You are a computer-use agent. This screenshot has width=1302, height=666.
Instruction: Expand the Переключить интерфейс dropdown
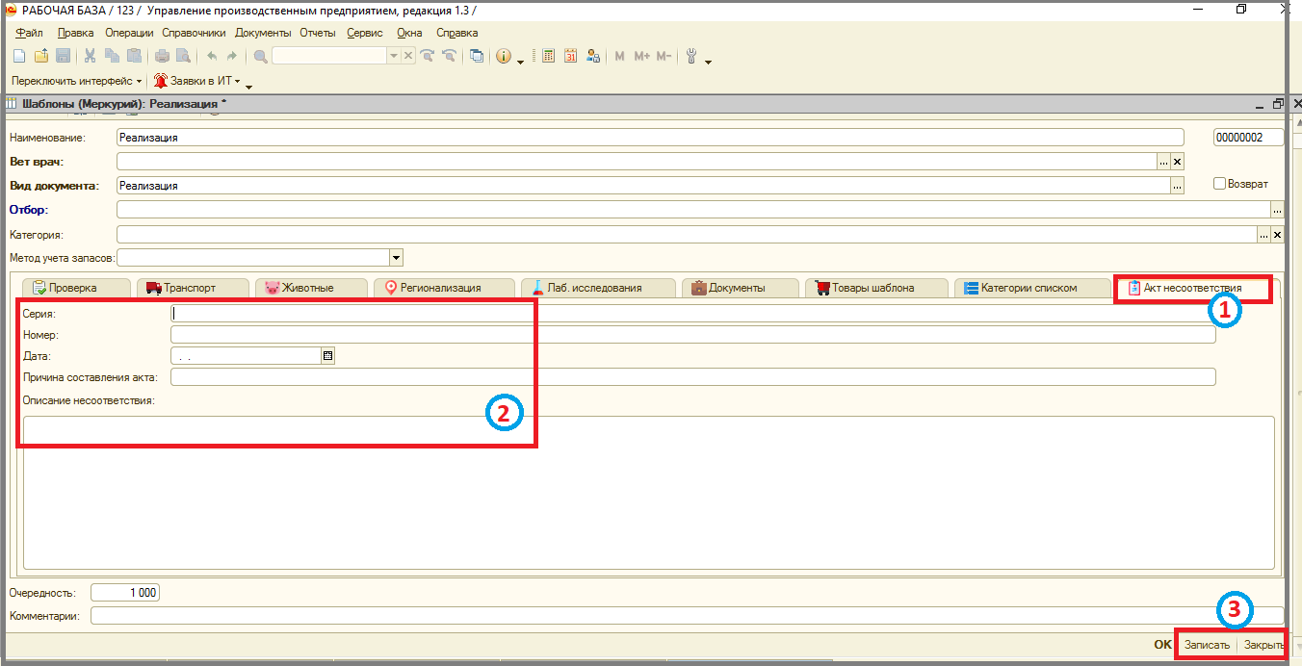click(139, 82)
